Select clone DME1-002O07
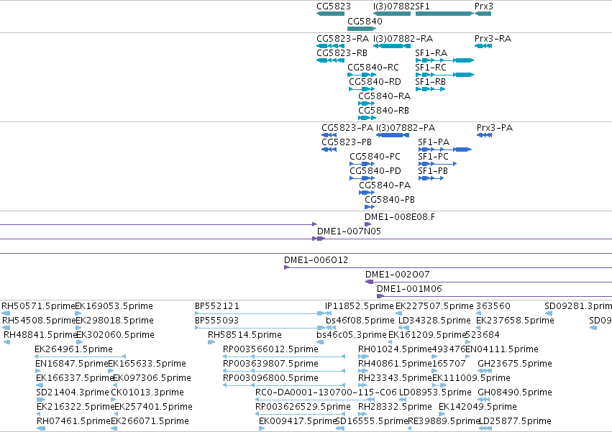Image resolution: width=612 pixels, height=432 pixels. point(397,275)
